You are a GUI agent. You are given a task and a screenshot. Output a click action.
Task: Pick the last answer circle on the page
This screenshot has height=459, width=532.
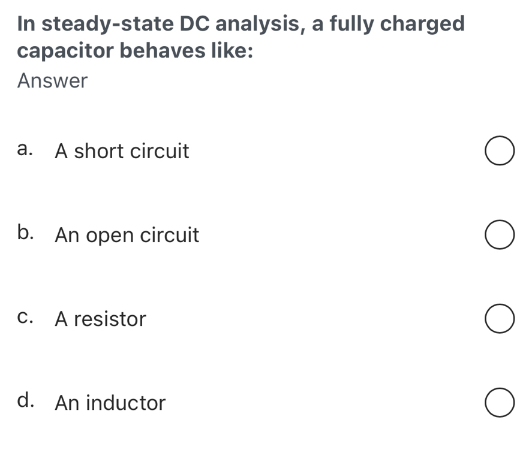(499, 403)
